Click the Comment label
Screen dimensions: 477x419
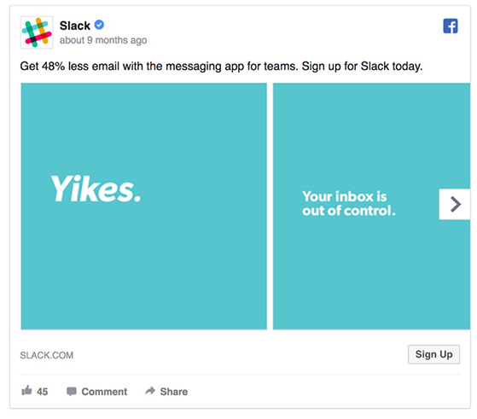point(104,392)
